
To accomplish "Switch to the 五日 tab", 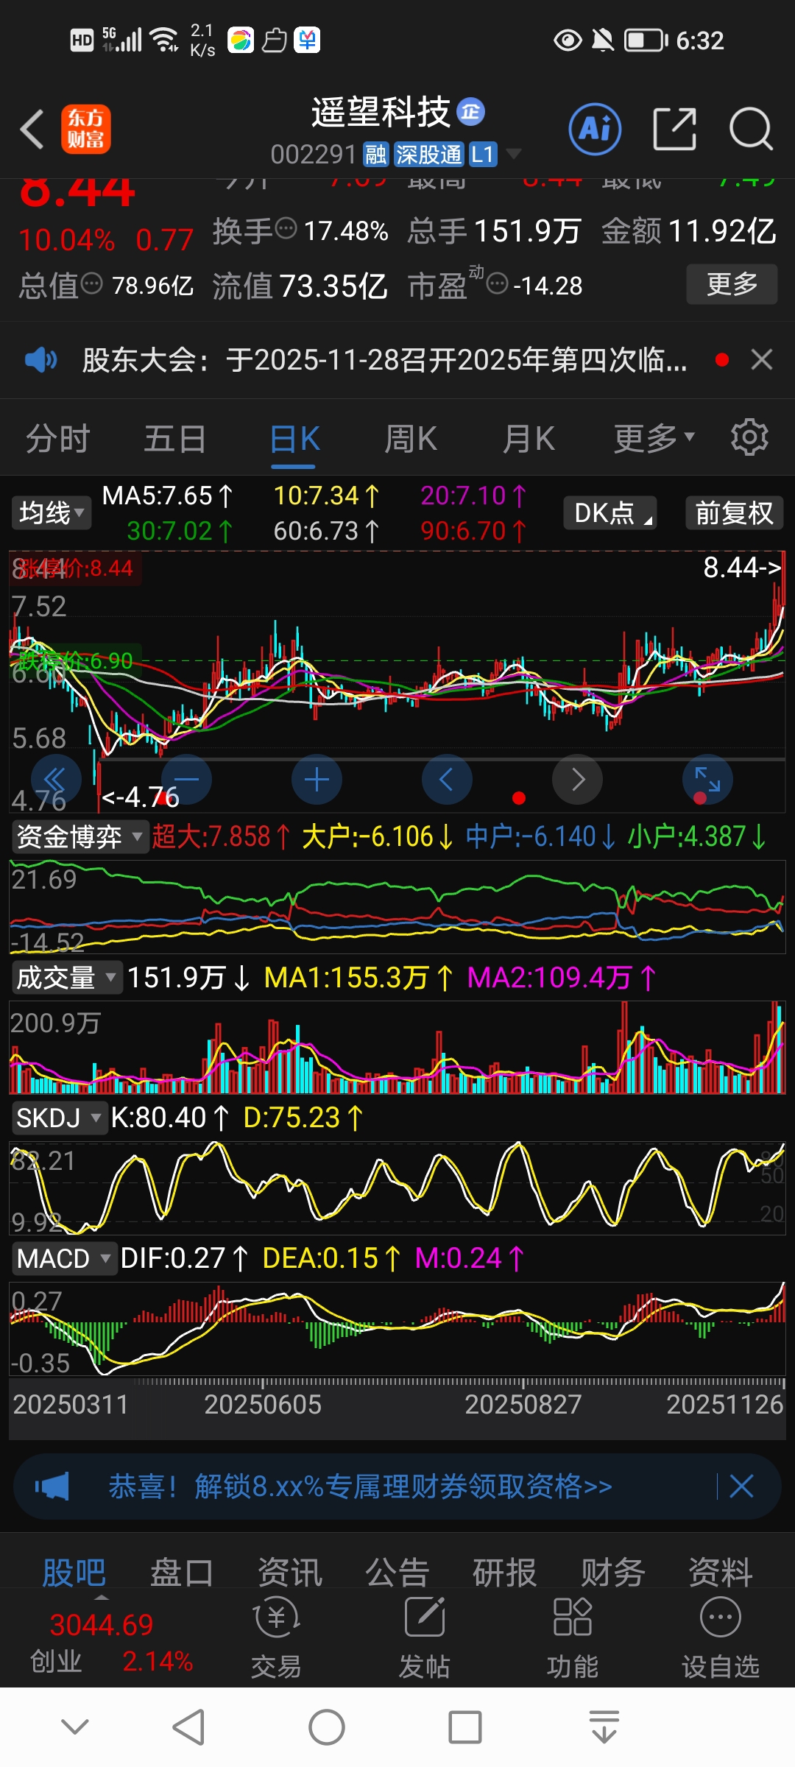I will [x=175, y=439].
